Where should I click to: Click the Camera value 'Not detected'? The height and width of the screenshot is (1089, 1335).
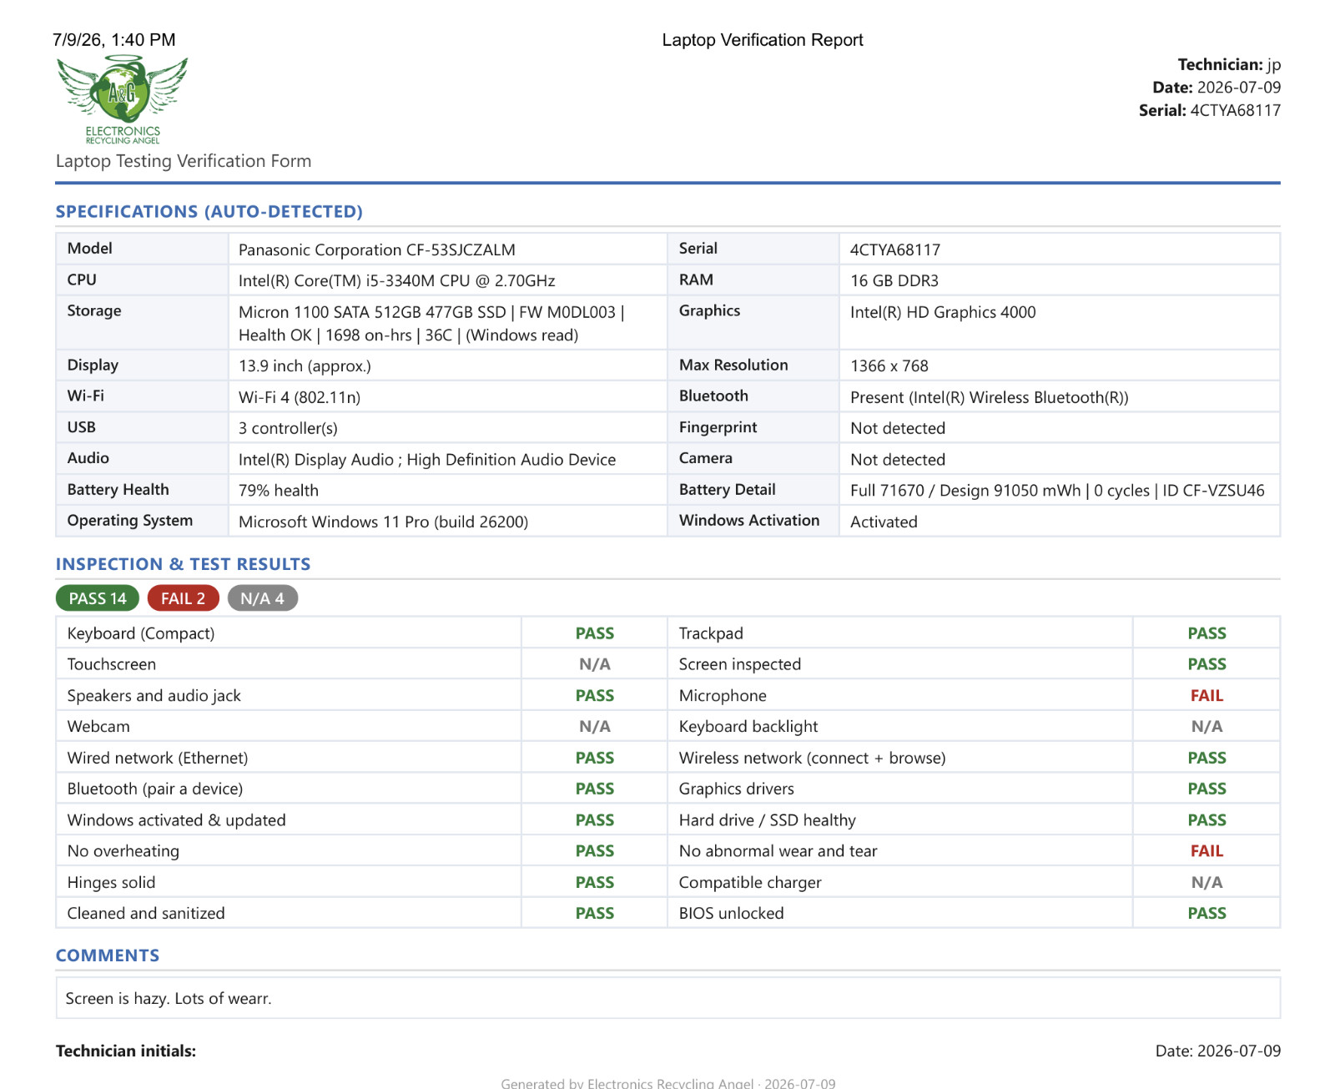(898, 460)
